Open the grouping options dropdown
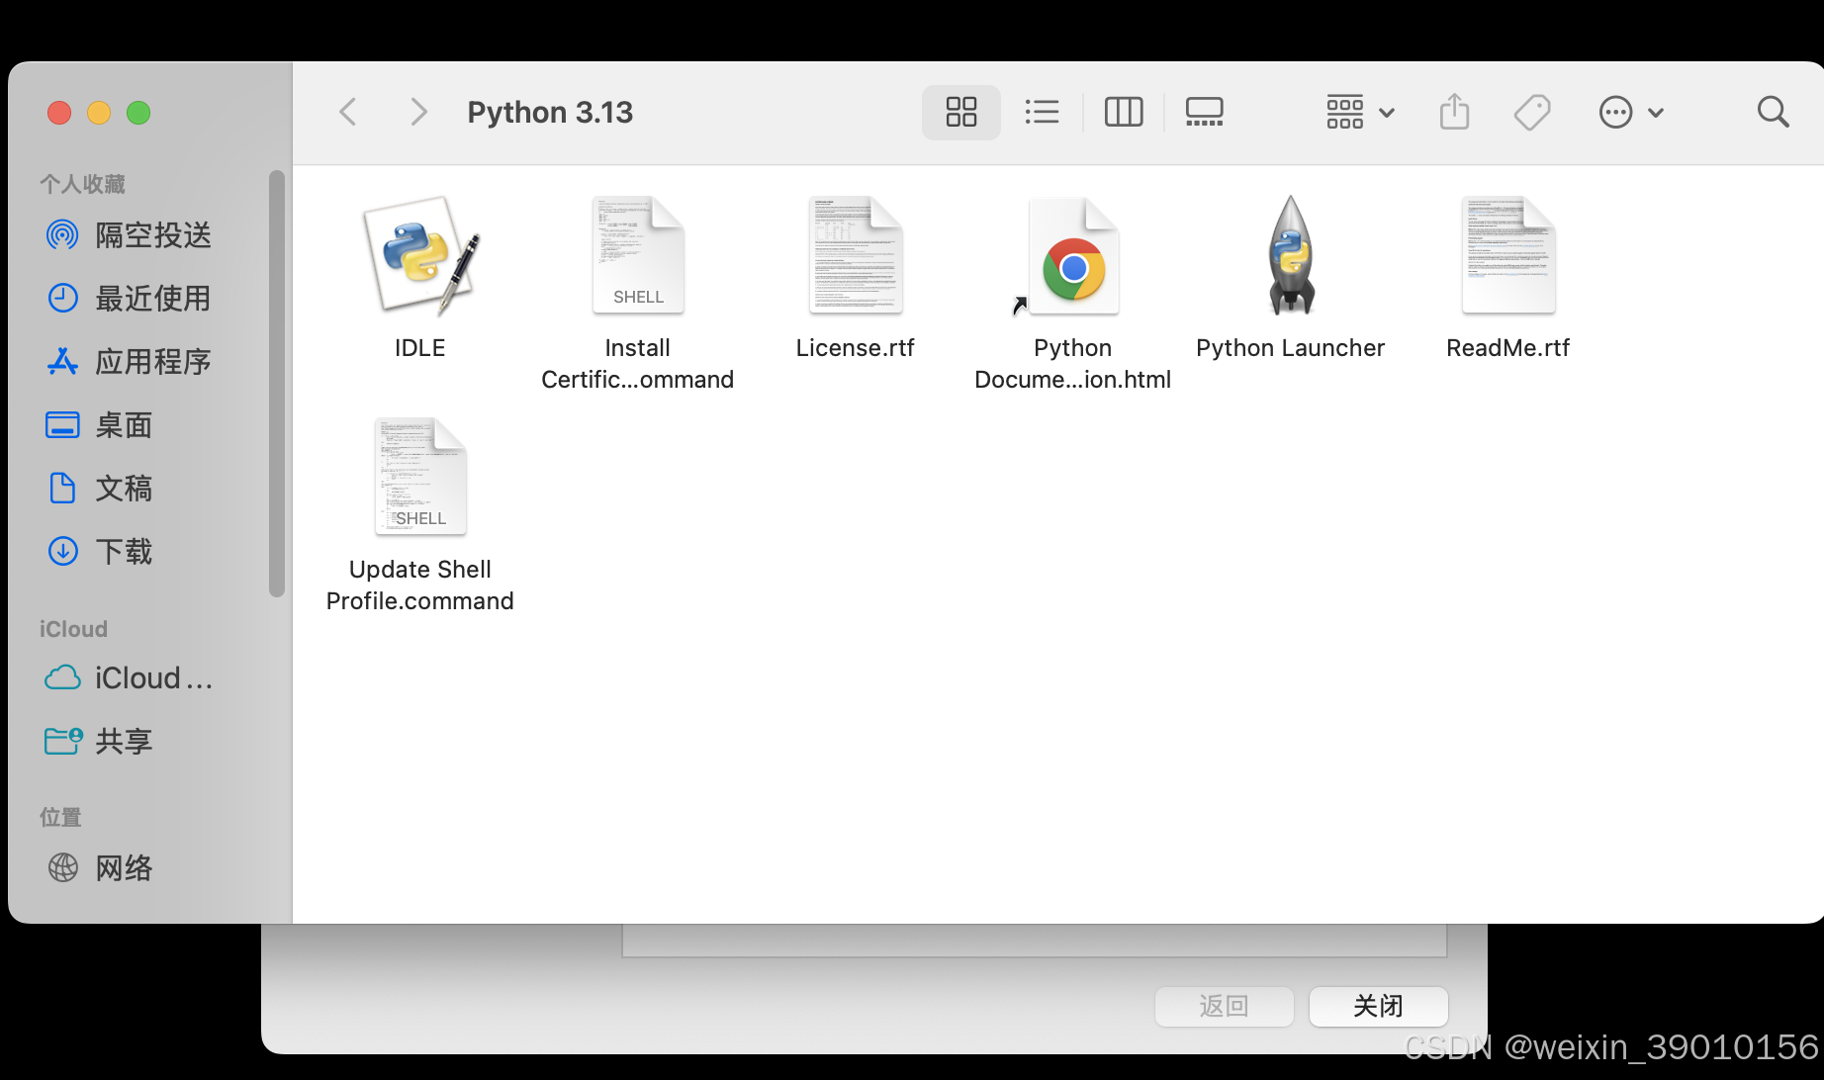This screenshot has width=1824, height=1080. pos(1359,112)
